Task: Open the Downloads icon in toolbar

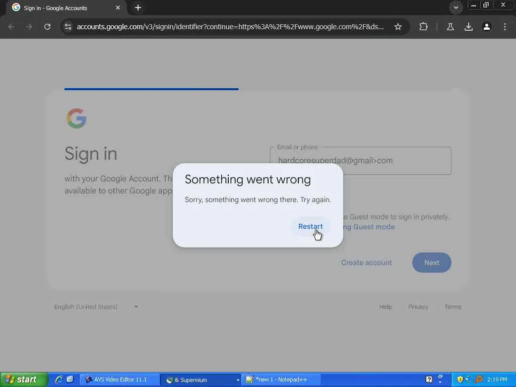Action: (469, 27)
